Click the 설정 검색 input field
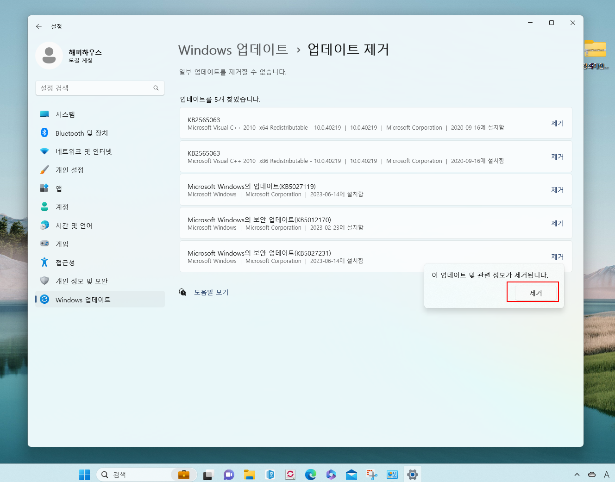Image resolution: width=615 pixels, height=482 pixels. pyautogui.click(x=100, y=88)
